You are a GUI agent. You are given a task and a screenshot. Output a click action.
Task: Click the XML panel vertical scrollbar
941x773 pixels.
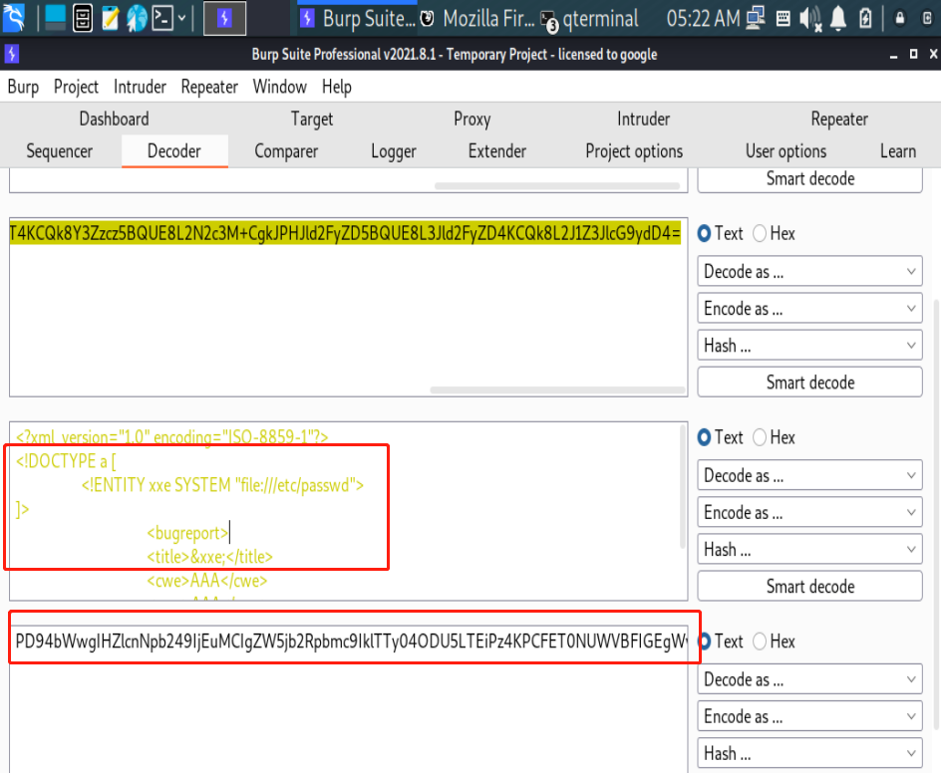pyautogui.click(x=683, y=486)
